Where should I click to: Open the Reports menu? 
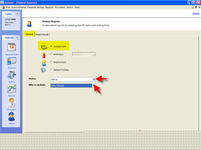click(x=49, y=7)
